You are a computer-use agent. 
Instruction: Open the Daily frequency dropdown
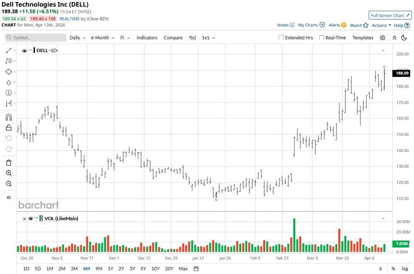pos(77,38)
